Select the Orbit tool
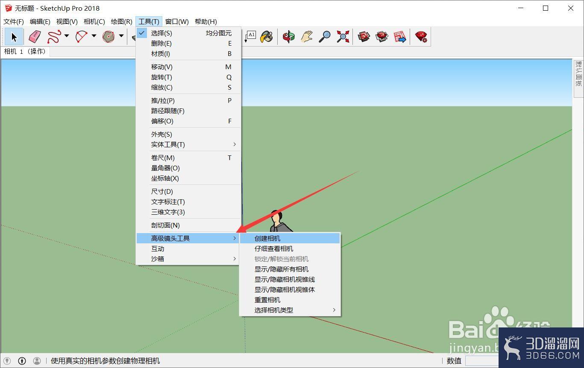 click(289, 37)
